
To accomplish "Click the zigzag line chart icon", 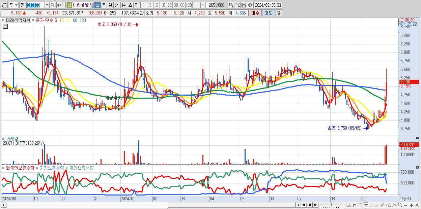I will click(x=377, y=205).
